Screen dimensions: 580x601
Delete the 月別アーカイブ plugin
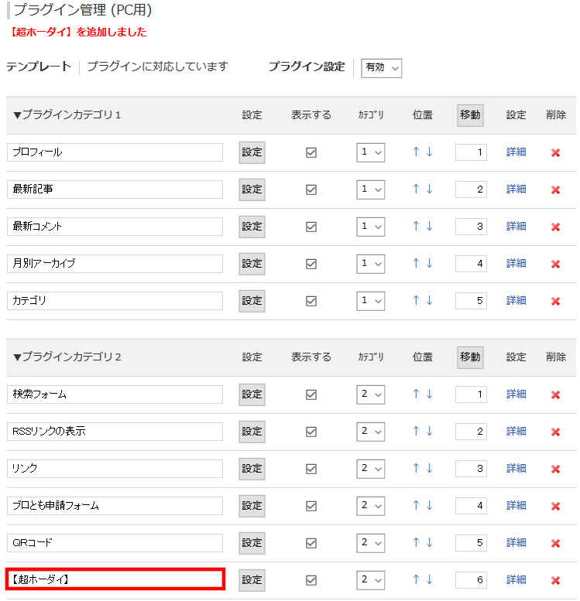coord(555,265)
